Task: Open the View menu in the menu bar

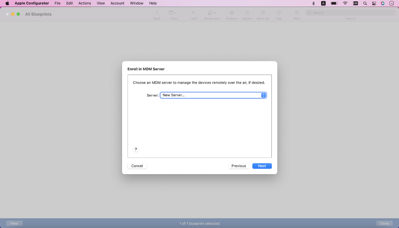Action: click(x=101, y=3)
